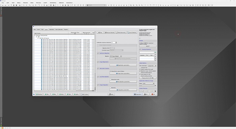Open the PROCESS menu

coord(38,3)
